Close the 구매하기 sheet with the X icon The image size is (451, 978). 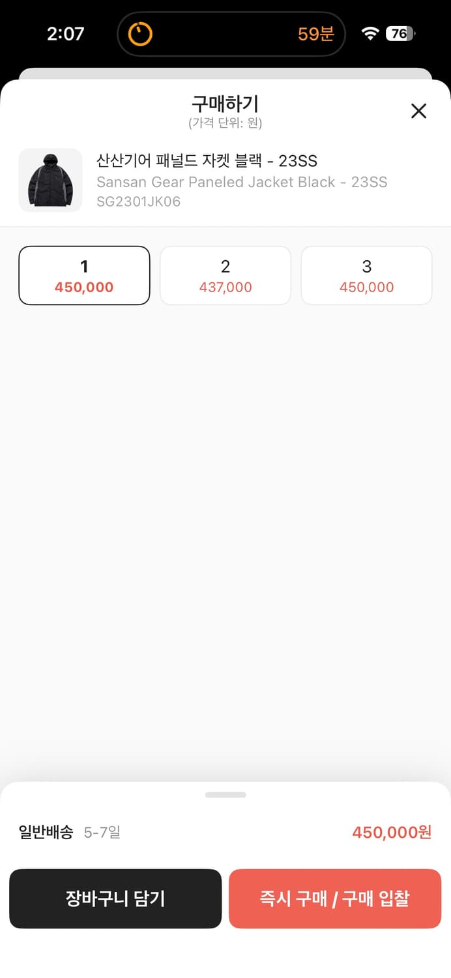(418, 111)
